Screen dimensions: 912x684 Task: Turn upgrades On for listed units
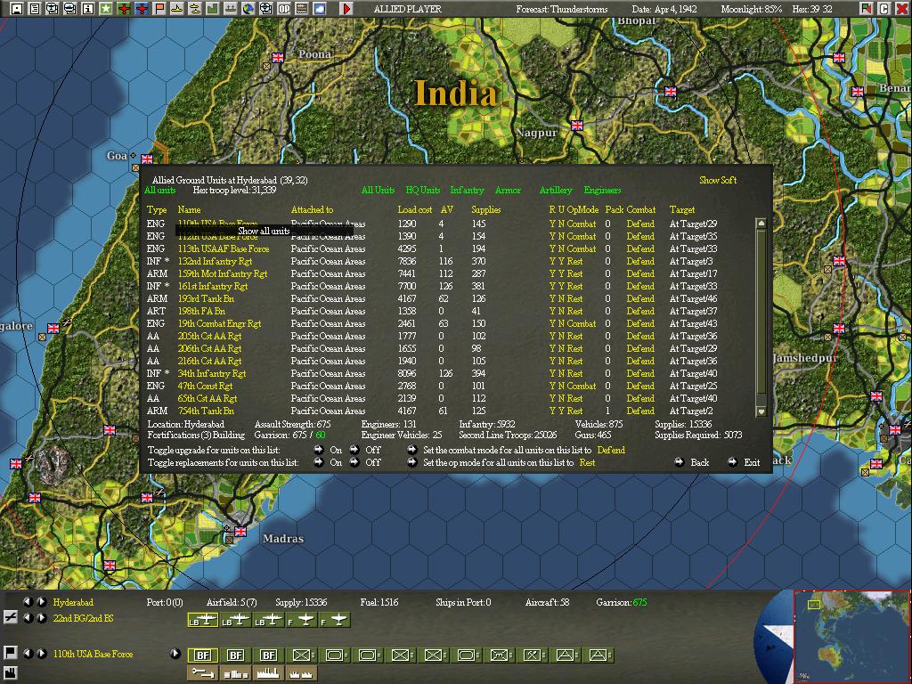click(x=319, y=450)
